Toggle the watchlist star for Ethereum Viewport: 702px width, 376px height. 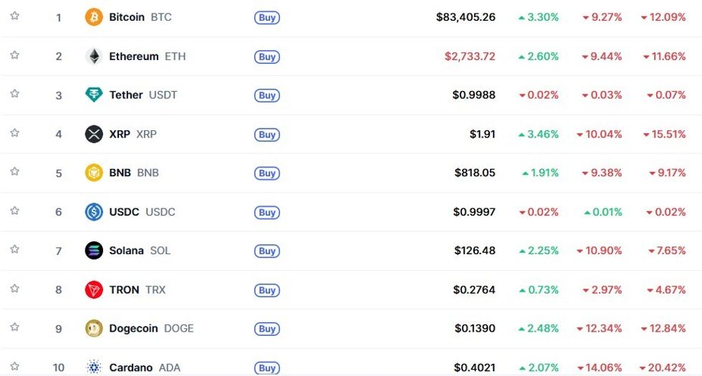[14, 55]
